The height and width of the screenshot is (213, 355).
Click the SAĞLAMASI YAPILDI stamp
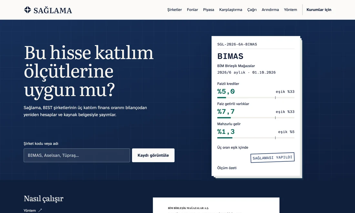tap(272, 157)
